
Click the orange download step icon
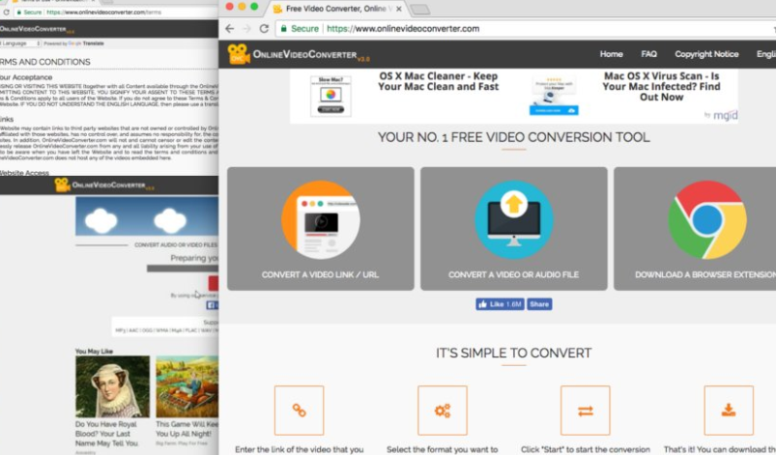[x=728, y=410]
